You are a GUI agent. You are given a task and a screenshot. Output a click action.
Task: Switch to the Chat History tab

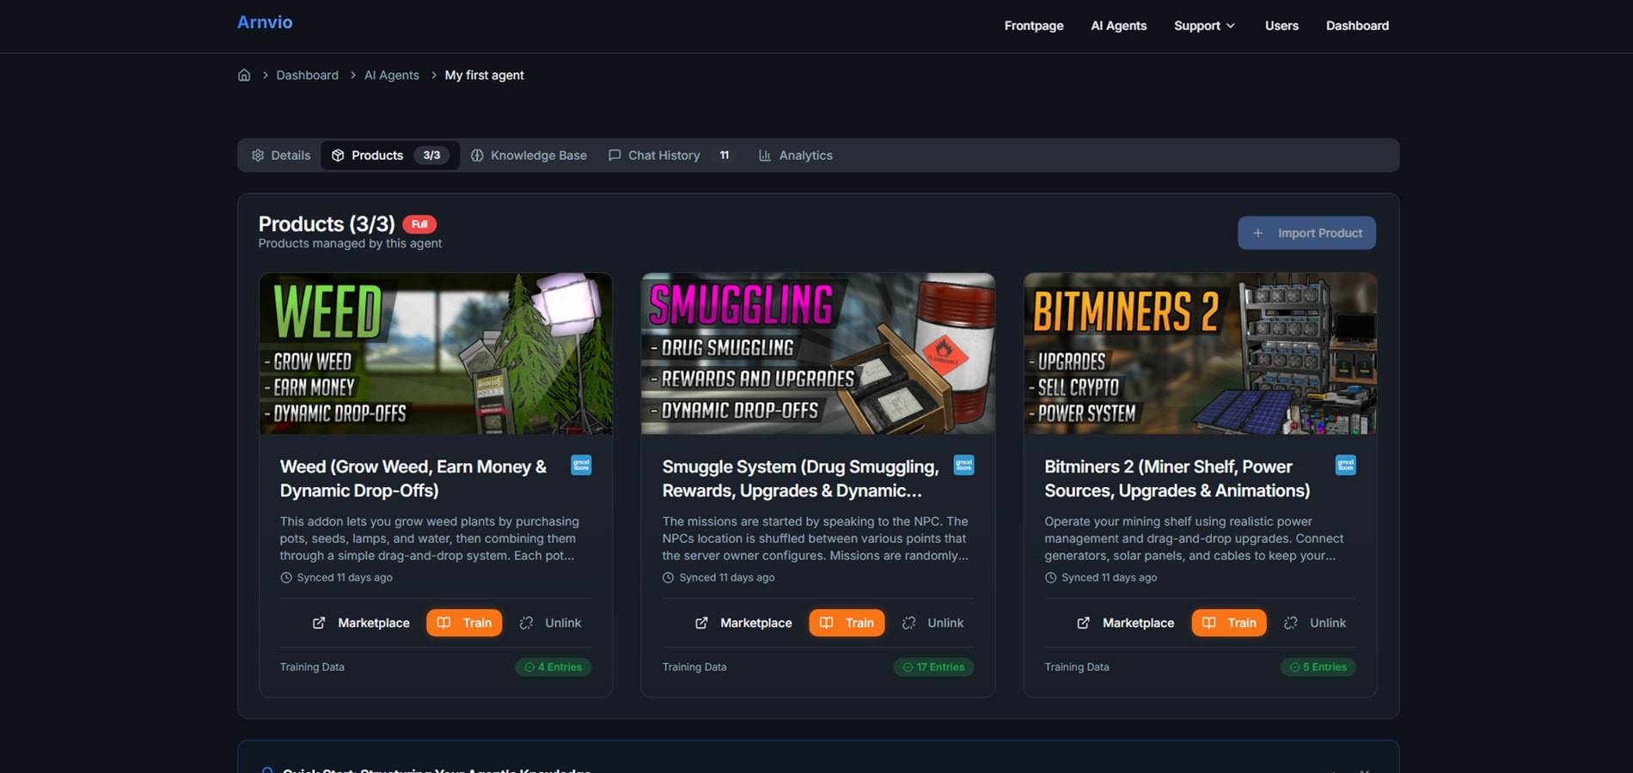670,155
